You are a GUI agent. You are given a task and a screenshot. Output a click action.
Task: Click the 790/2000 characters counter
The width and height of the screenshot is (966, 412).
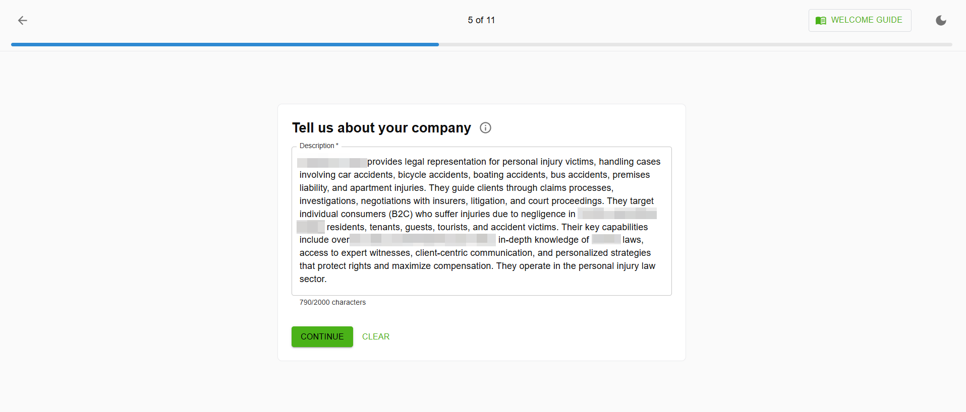click(x=332, y=302)
